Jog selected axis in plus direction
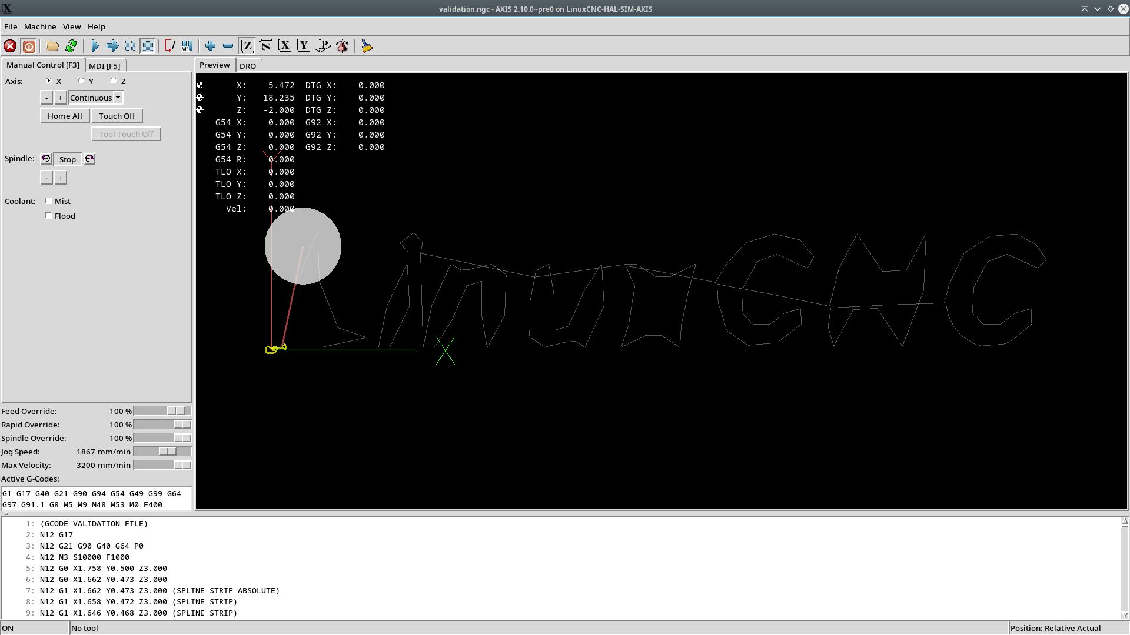Image resolution: width=1130 pixels, height=635 pixels. [60, 98]
